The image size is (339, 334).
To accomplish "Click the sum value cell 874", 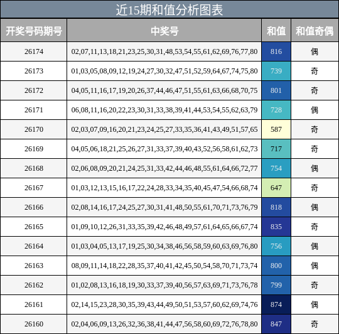I will coord(276,304).
